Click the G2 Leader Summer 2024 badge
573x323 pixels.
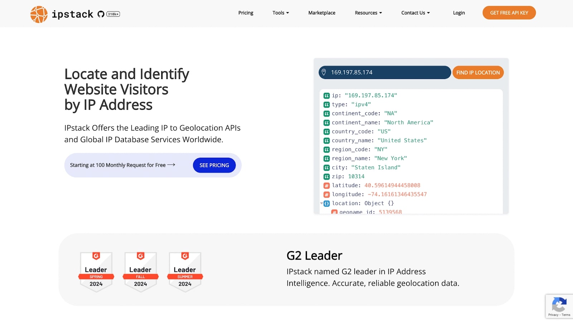pos(185,272)
